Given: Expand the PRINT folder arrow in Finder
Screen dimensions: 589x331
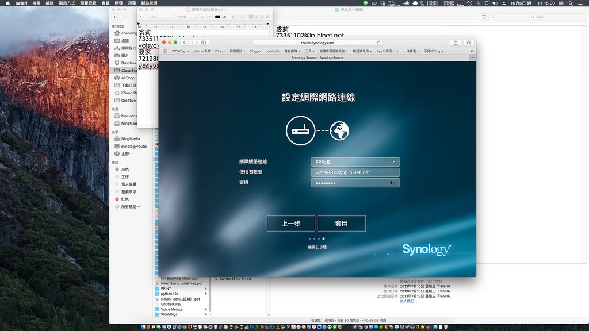Looking at the screenshot, I should pos(206,288).
